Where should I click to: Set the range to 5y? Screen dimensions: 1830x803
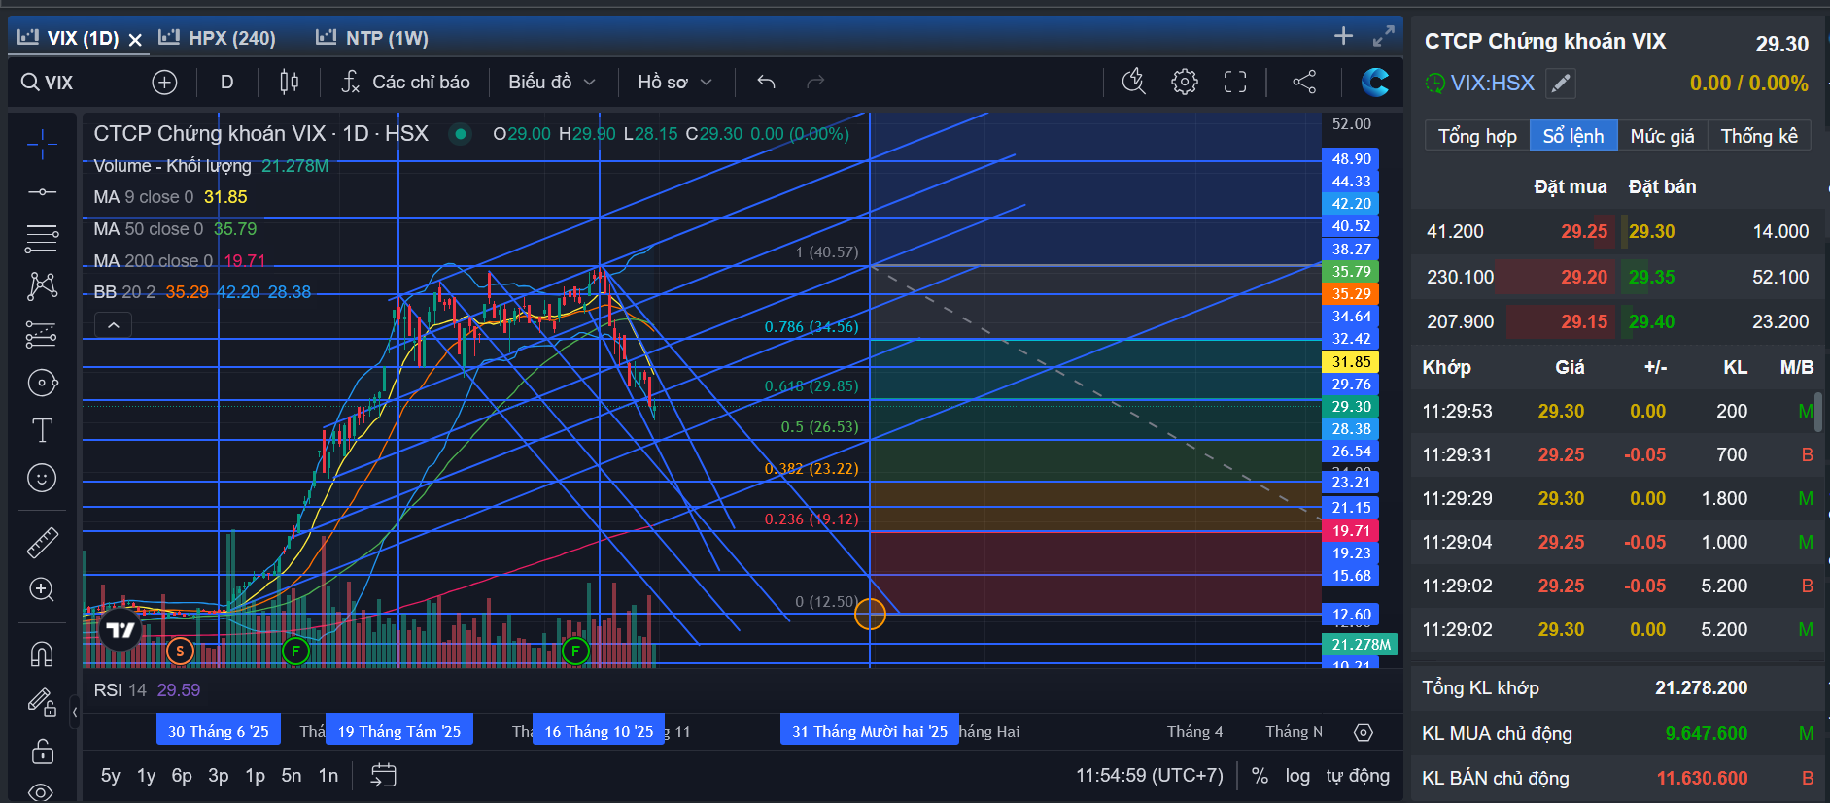pyautogui.click(x=111, y=776)
